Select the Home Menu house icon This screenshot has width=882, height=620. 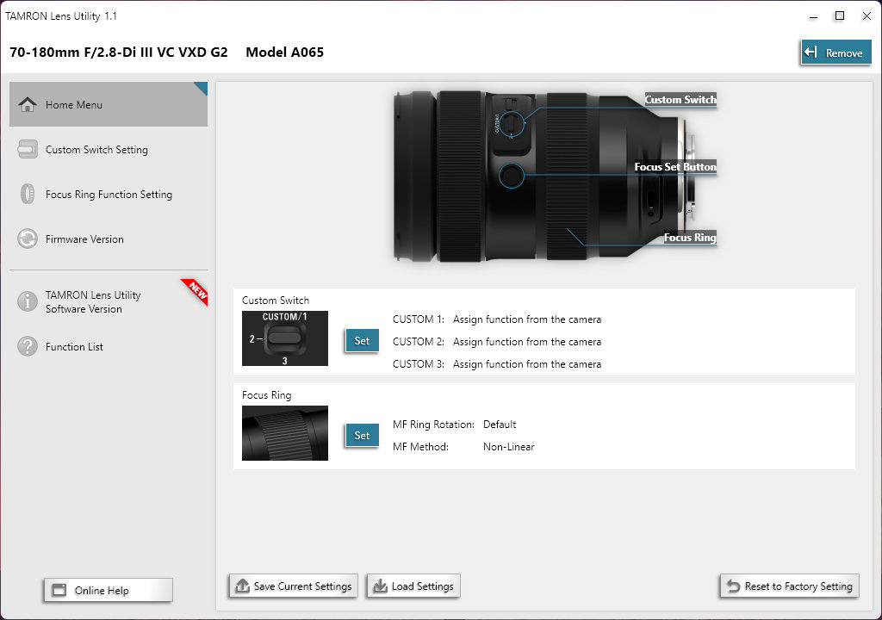click(28, 103)
